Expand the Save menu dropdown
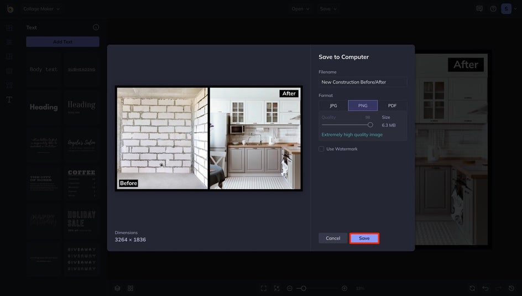Screen dimensions: 522x296 [328, 9]
